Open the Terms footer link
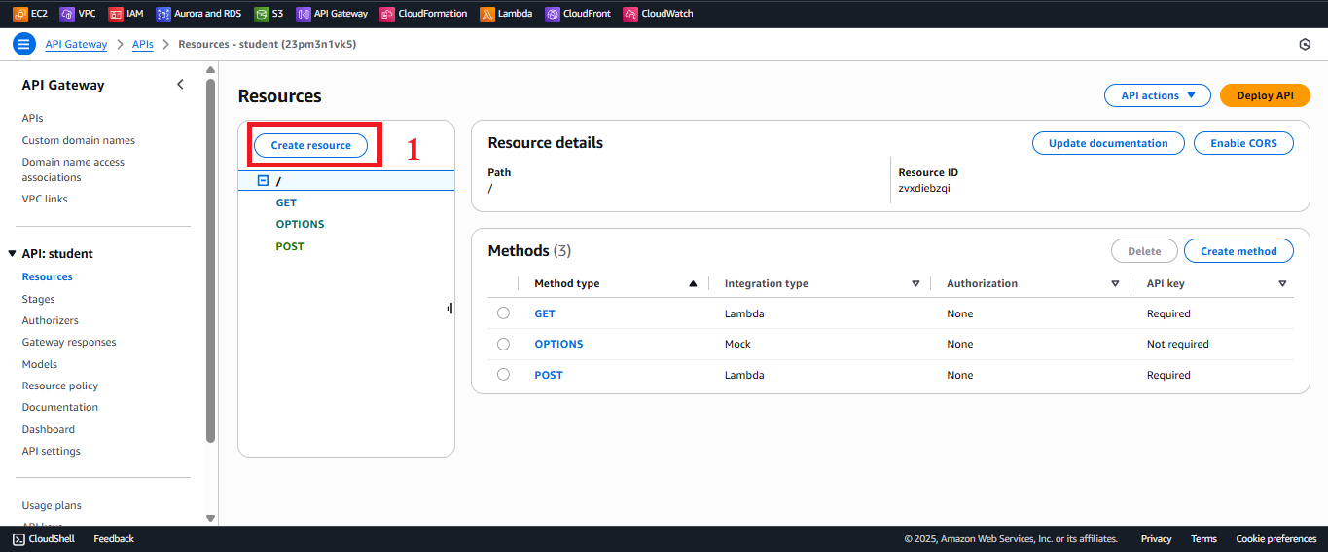 1203,538
